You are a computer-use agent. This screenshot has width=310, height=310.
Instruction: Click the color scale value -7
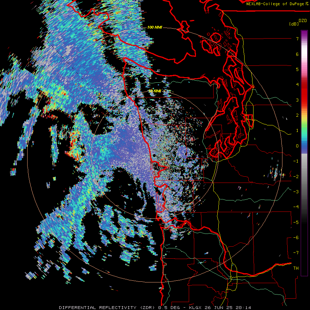click(x=296, y=253)
